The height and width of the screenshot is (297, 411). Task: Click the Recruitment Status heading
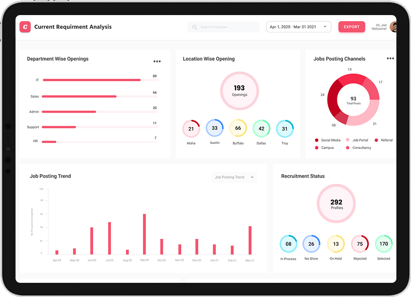(303, 176)
